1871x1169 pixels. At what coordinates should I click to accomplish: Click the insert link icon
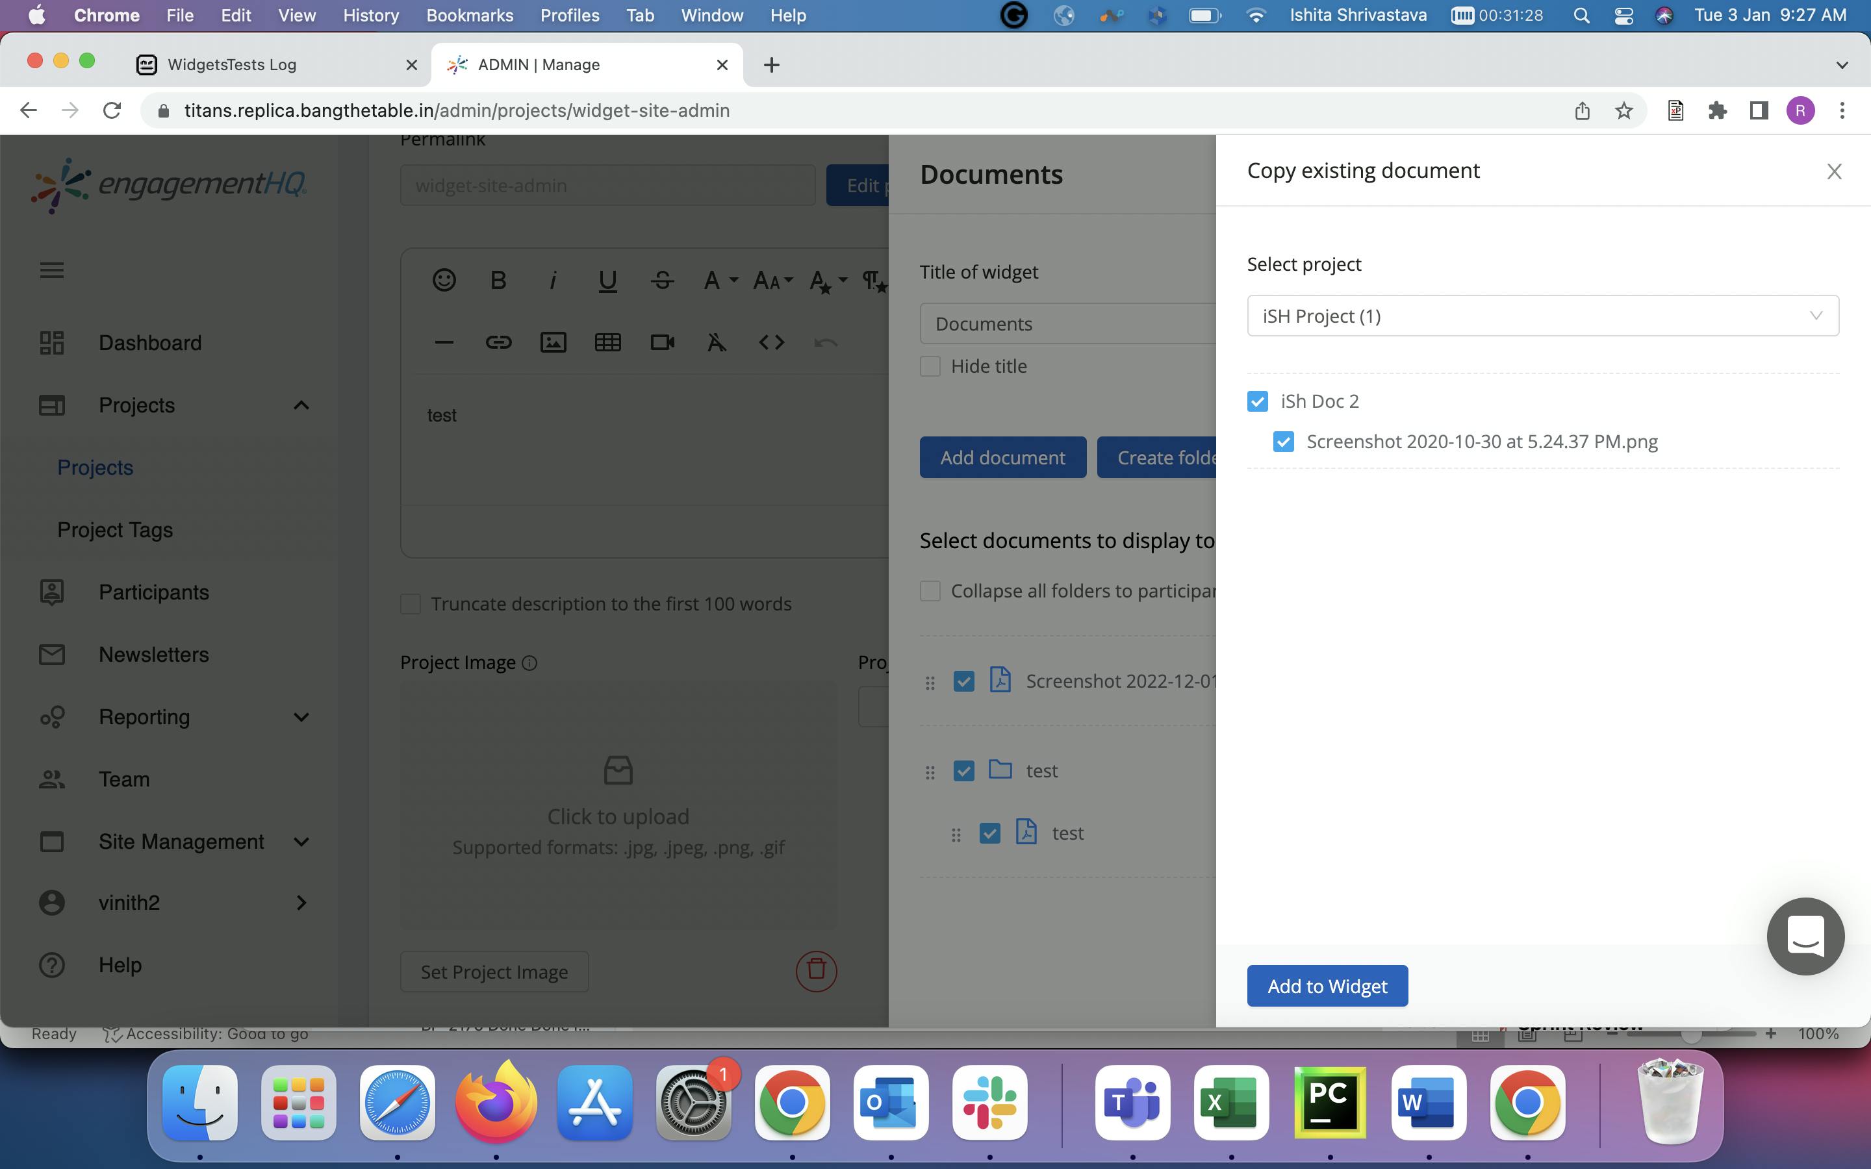(497, 341)
